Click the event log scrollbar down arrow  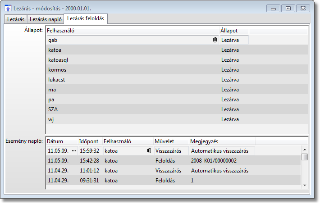click(305, 185)
